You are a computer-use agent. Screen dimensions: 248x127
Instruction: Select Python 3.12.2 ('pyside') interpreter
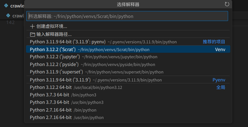pos(128,64)
